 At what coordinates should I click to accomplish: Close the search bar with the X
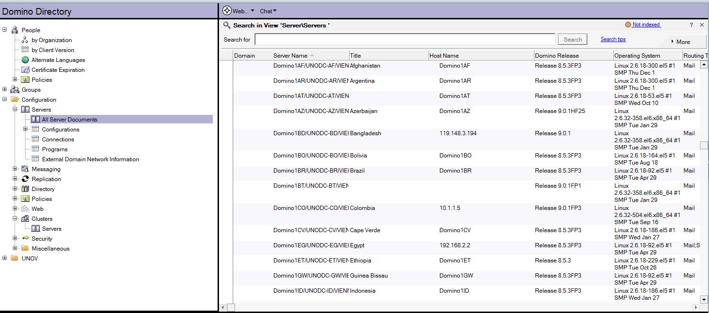[x=702, y=25]
